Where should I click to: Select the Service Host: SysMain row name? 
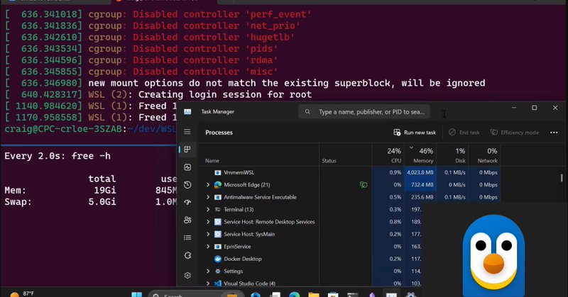pyautogui.click(x=249, y=234)
